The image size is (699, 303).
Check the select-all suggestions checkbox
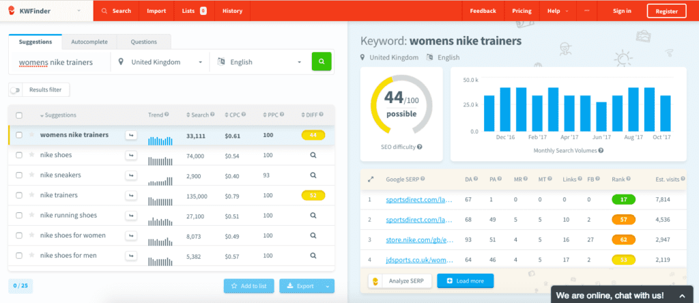click(x=19, y=115)
